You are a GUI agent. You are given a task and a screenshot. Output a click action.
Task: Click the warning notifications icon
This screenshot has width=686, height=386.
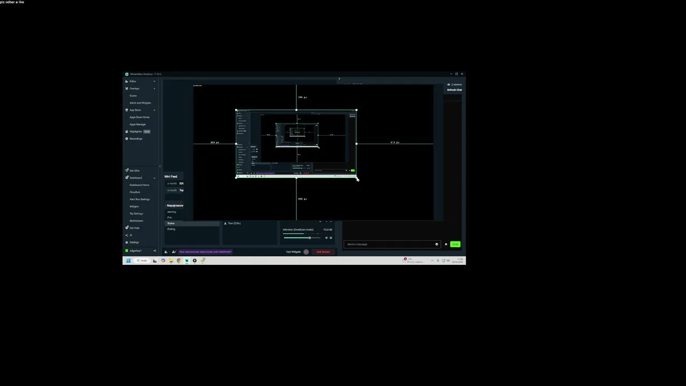pyautogui.click(x=174, y=252)
